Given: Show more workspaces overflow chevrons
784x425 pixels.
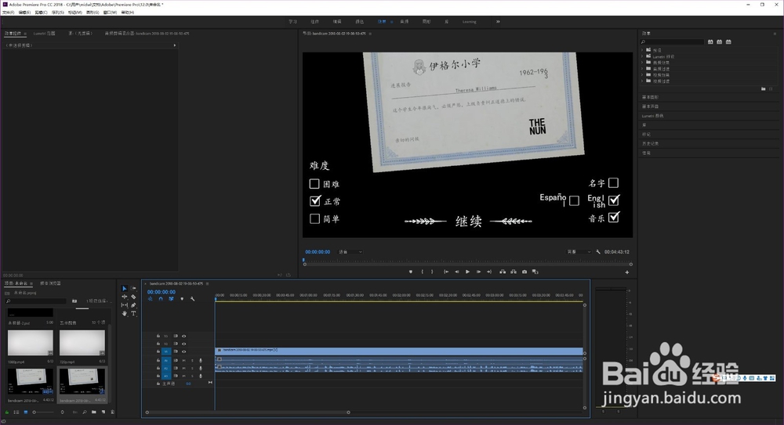Looking at the screenshot, I should (498, 21).
